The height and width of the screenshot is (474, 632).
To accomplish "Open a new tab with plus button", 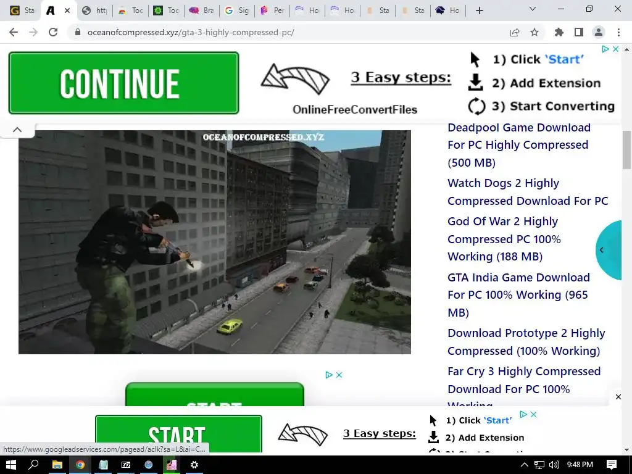I will coord(479,10).
